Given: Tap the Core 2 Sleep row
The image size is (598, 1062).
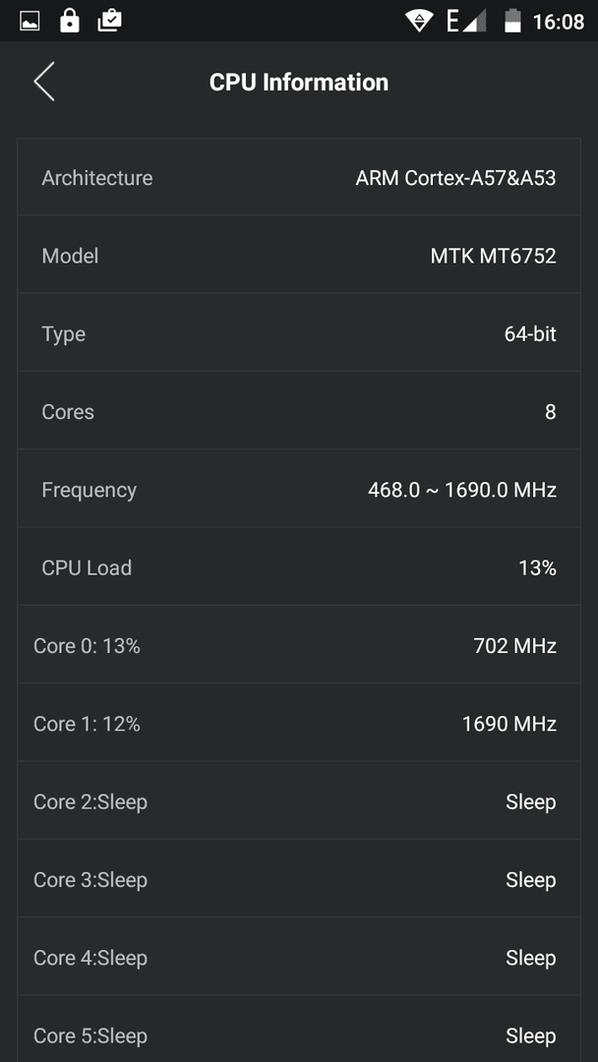Looking at the screenshot, I should pyautogui.click(x=299, y=801).
